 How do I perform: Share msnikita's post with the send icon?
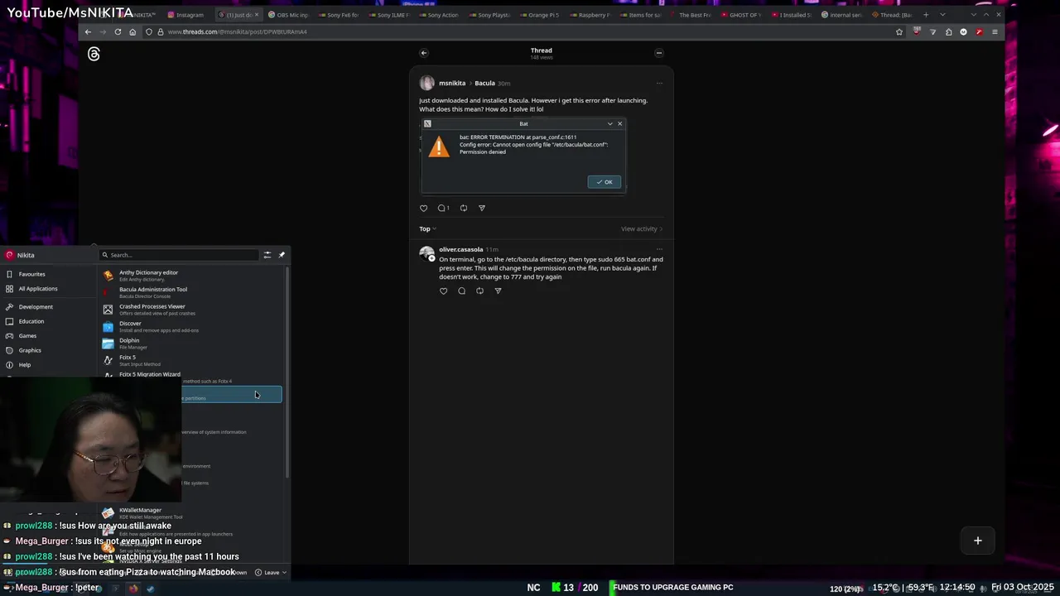tap(482, 208)
